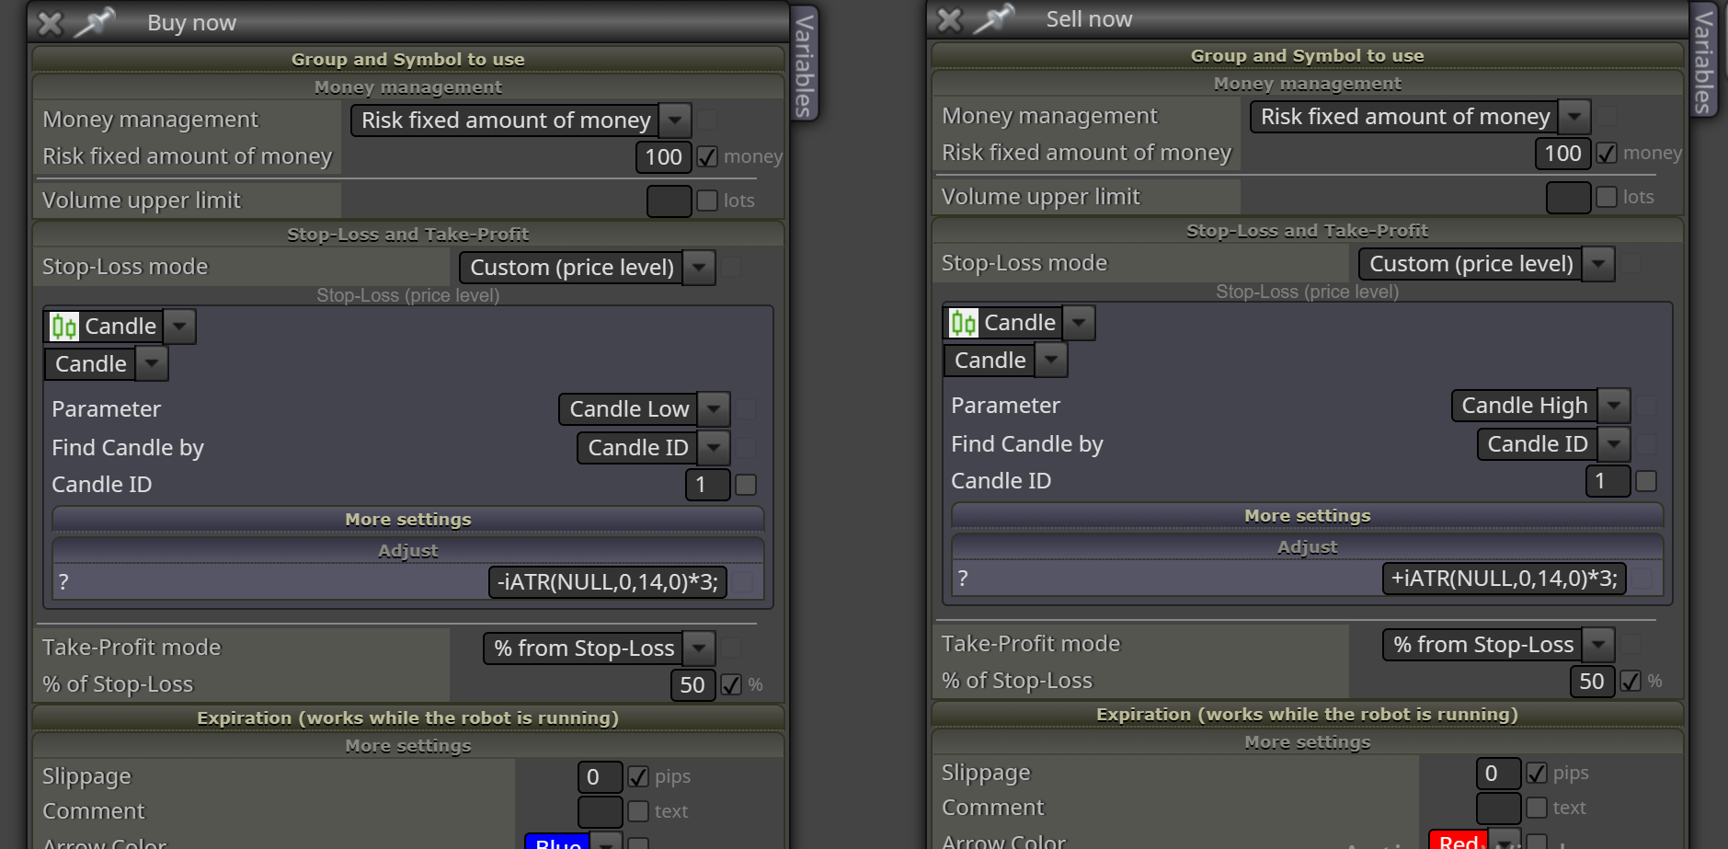Screen dimensions: 1728x849
Task: Click the Candle chart icon in Sell now
Action: tap(964, 323)
